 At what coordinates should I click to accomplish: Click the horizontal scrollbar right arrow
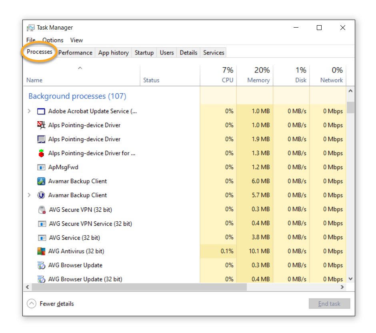coord(342,287)
